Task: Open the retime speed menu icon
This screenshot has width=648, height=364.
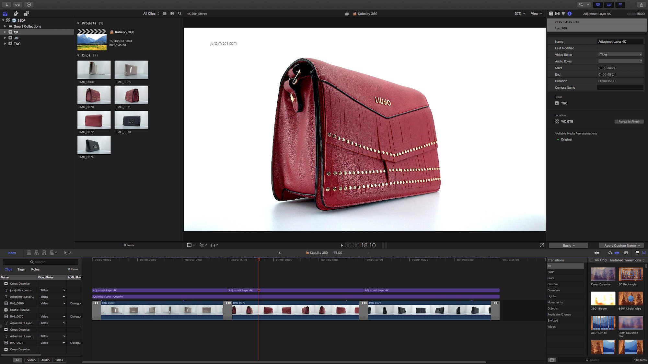Action: point(214,245)
